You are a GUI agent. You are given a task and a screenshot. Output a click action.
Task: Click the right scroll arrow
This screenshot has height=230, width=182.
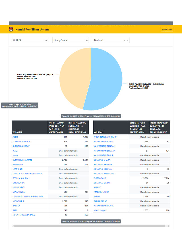click(x=169, y=226)
